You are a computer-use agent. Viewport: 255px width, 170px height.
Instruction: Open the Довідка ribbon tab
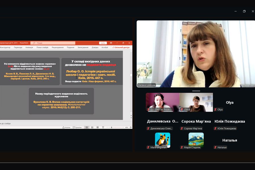(95, 47)
